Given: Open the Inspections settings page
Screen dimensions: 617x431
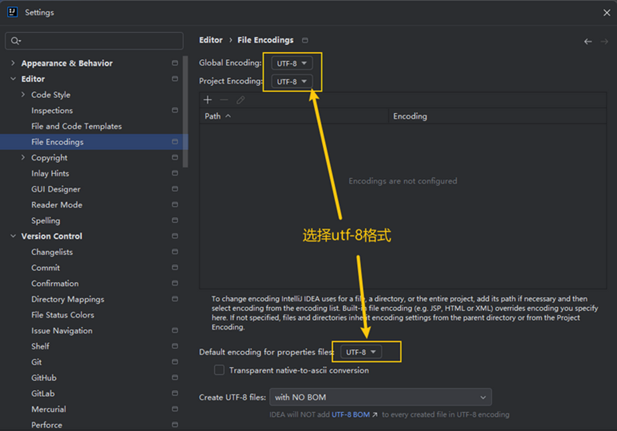Looking at the screenshot, I should [x=52, y=111].
